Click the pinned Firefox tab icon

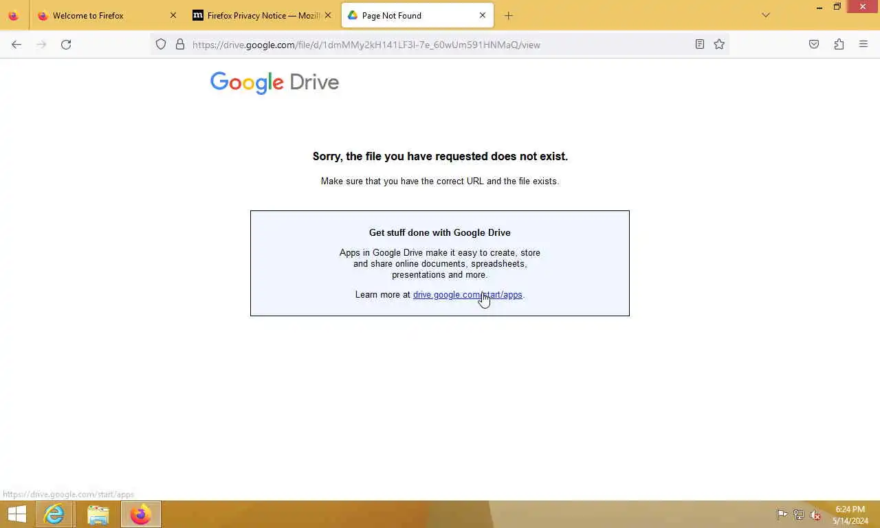[x=14, y=16]
